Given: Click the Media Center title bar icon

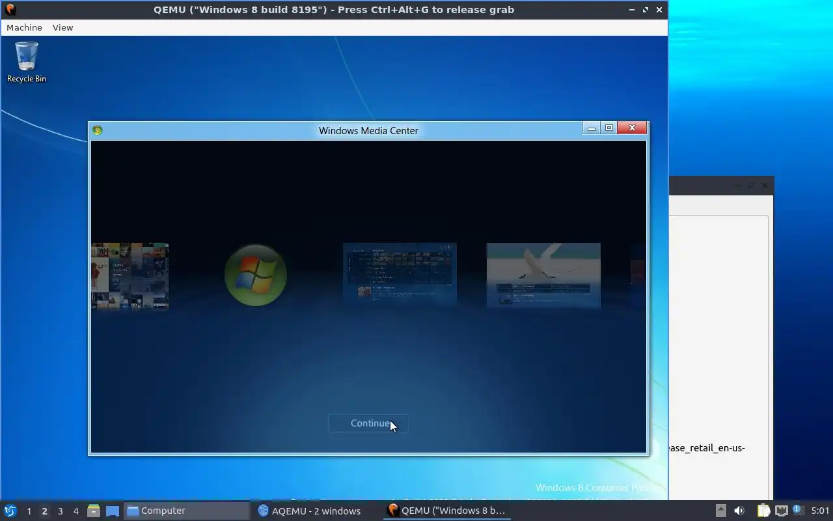Looking at the screenshot, I should click(98, 130).
